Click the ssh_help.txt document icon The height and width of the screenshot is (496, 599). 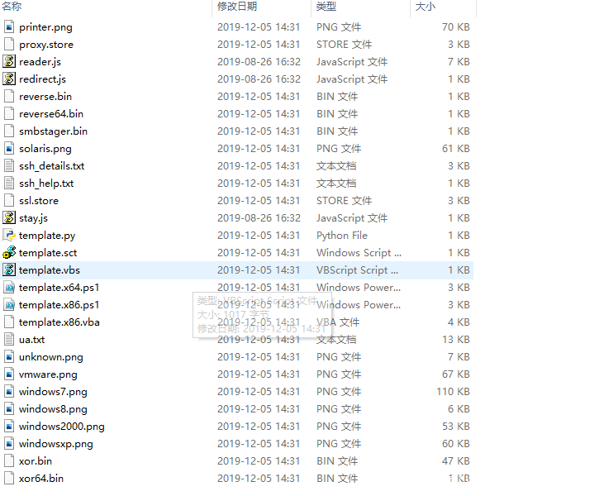(x=9, y=184)
